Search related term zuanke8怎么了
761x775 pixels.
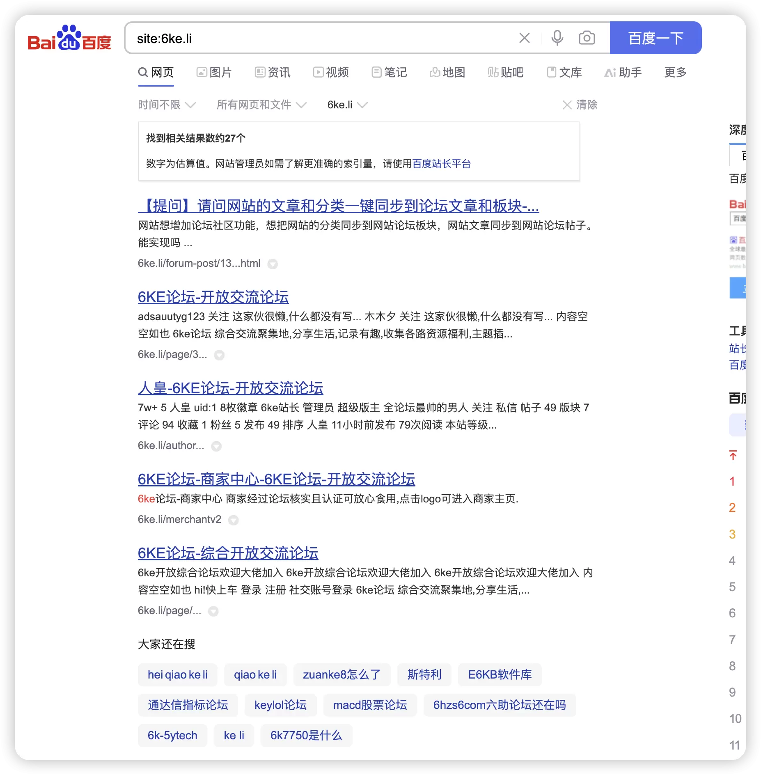[x=342, y=675]
